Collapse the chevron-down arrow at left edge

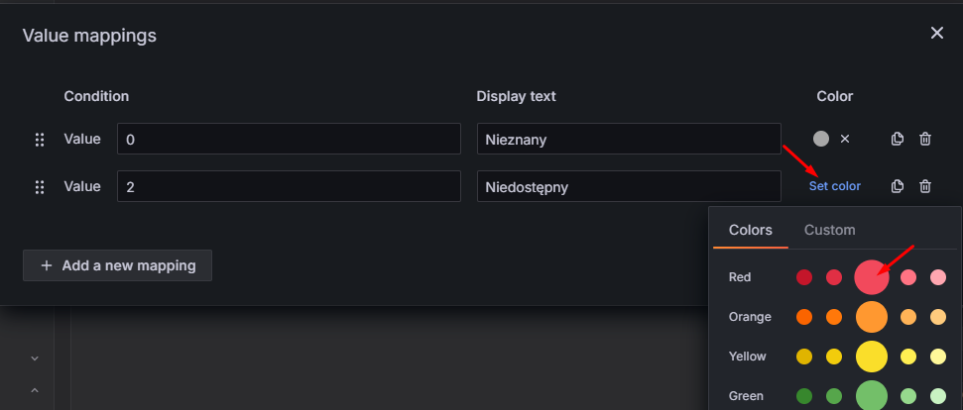(x=35, y=358)
